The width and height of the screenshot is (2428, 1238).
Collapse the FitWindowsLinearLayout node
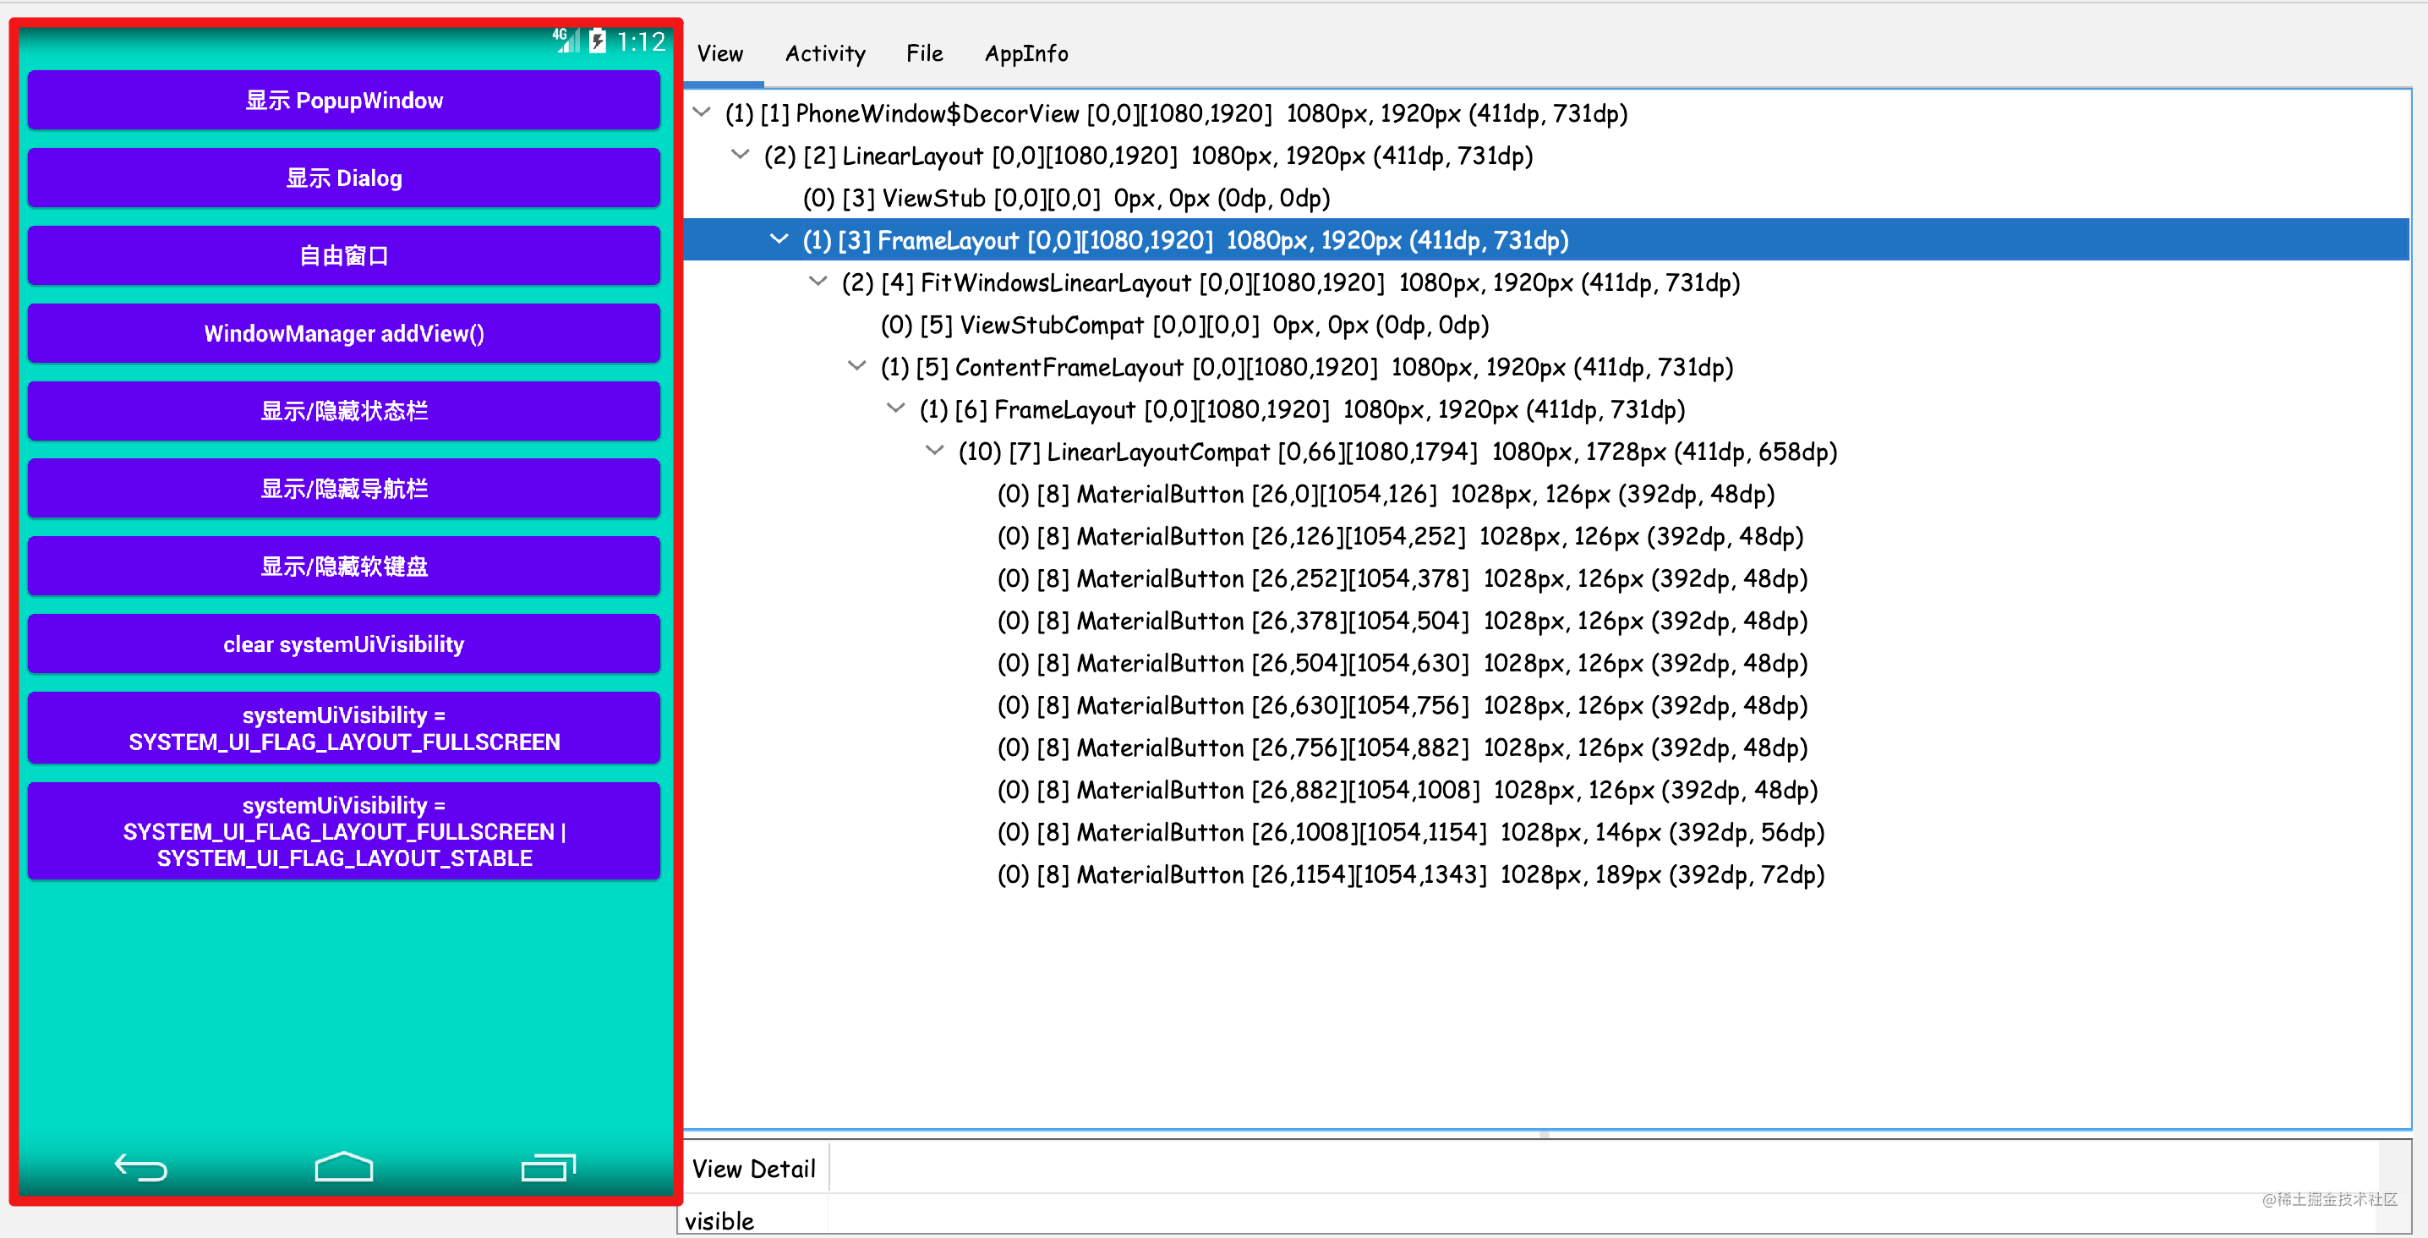pyautogui.click(x=818, y=282)
